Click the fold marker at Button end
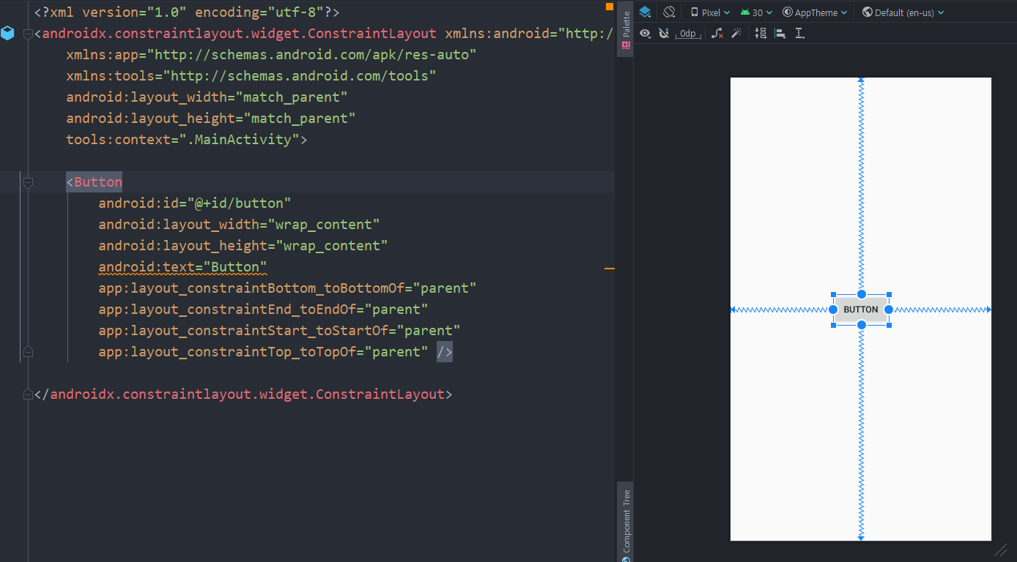Viewport: 1017px width, 562px height. (x=28, y=352)
